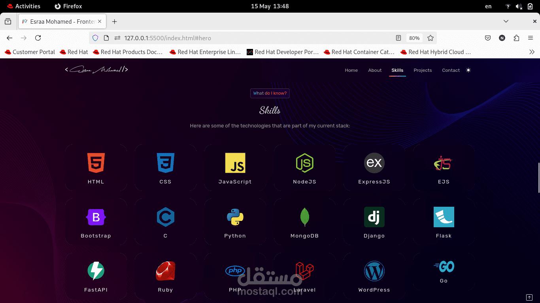The image size is (540, 303).
Task: Open the Firefox reader view icon
Action: (x=398, y=38)
